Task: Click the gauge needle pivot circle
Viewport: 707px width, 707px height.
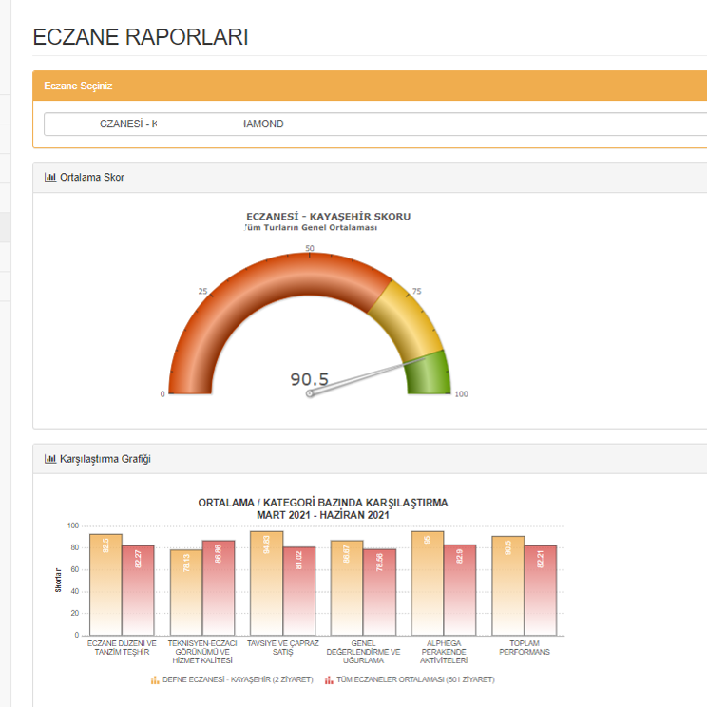Action: pos(310,393)
